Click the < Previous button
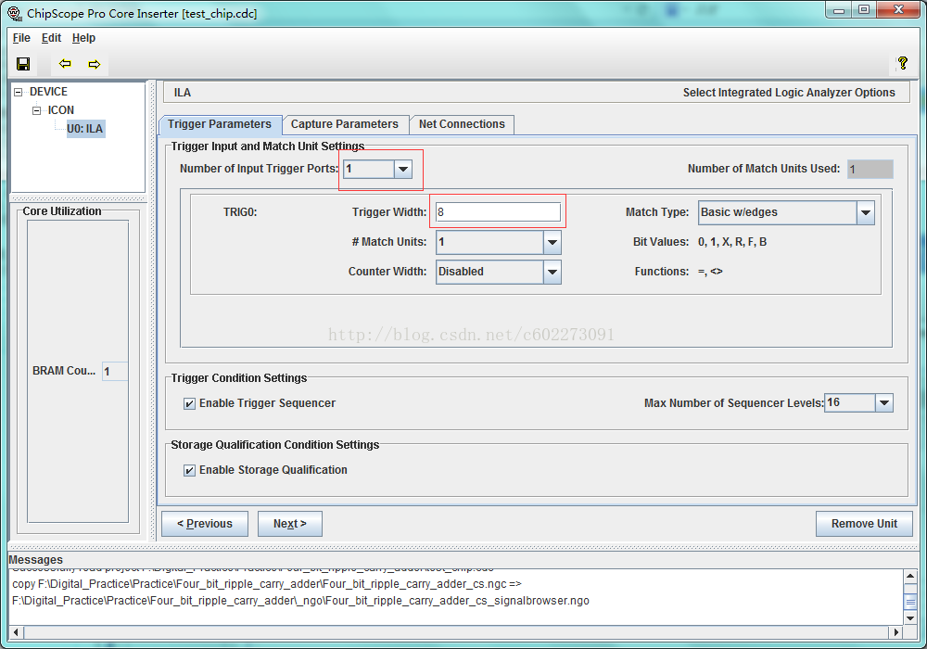The image size is (927, 649). tap(205, 524)
